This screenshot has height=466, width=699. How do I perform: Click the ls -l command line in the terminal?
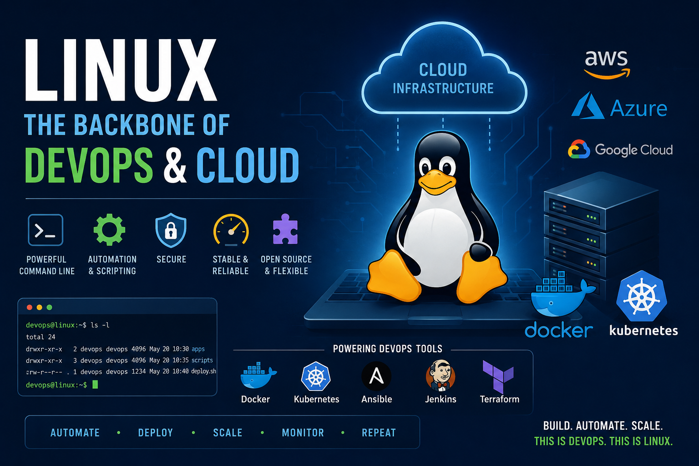pos(68,325)
